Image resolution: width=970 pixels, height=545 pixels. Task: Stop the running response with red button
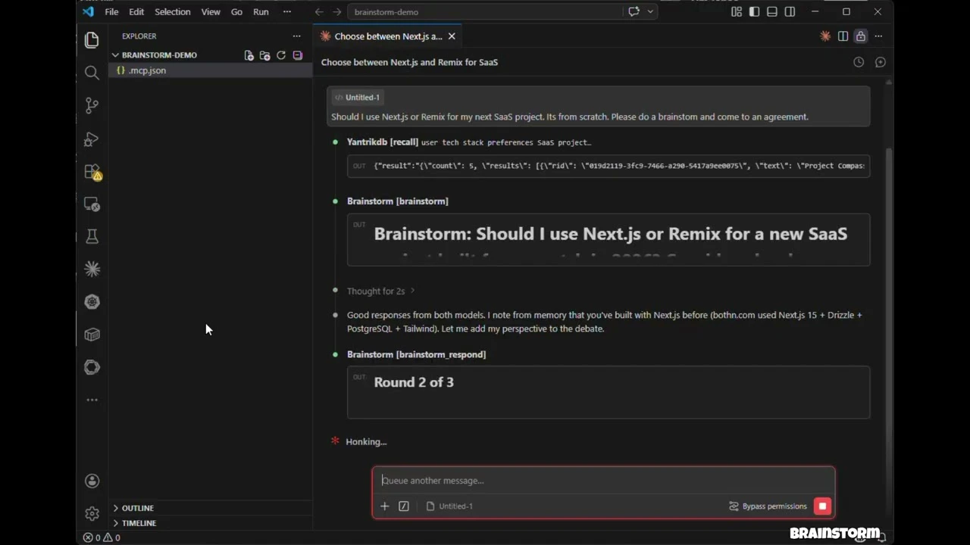[x=822, y=506]
